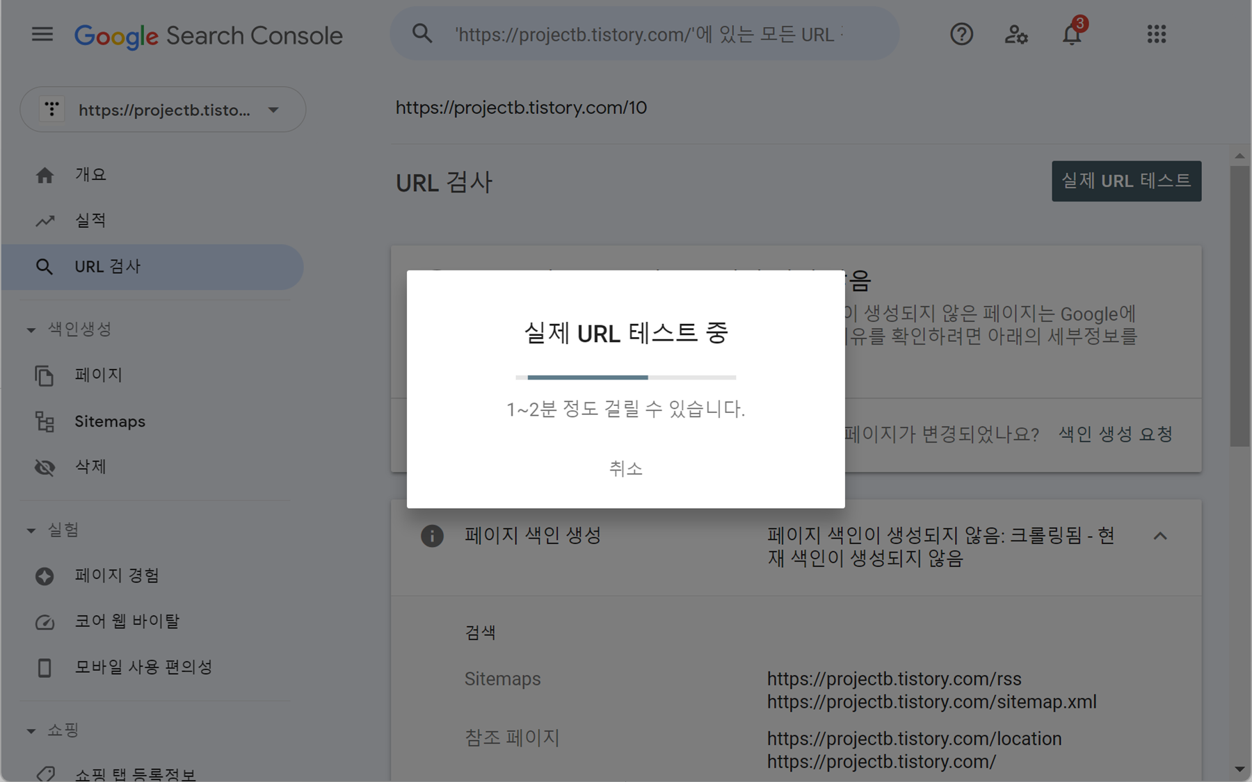Click the gauge icon beside 코어 웹 바이탈

coord(45,622)
